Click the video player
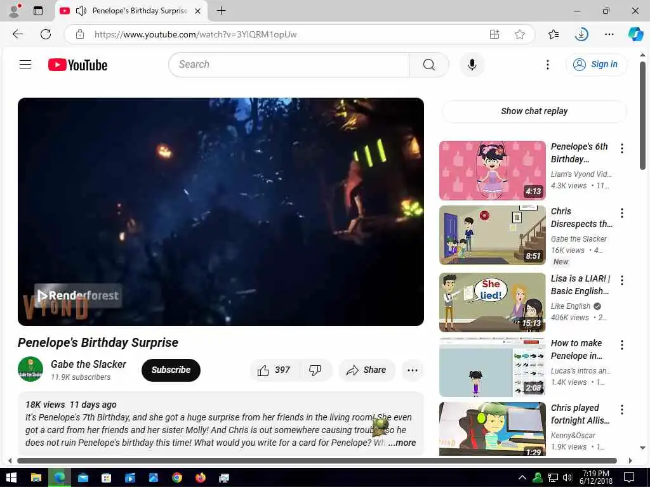 pyautogui.click(x=220, y=212)
